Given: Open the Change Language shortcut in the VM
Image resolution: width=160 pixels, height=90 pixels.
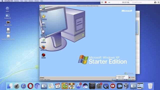Looking at the screenshot, I should coord(43,10).
